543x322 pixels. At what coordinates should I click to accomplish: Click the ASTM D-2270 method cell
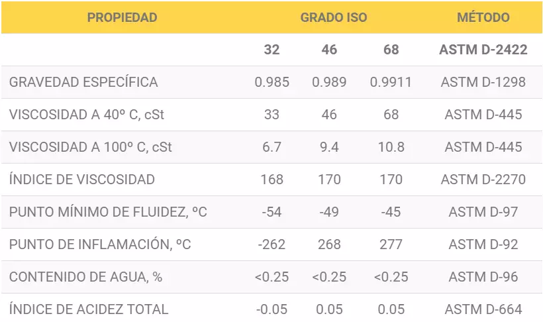point(483,180)
